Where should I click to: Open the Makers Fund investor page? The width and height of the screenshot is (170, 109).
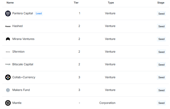(x=21, y=90)
